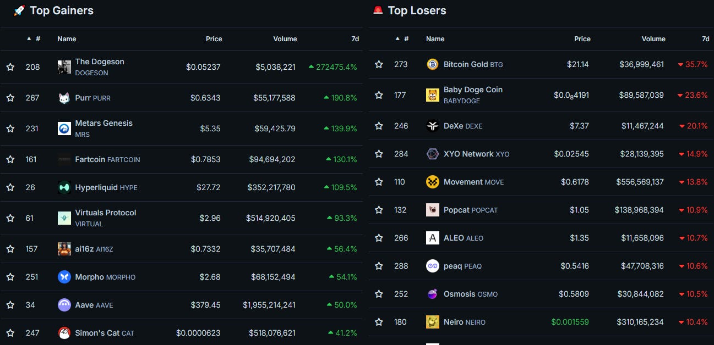
Task: Click the Fartcoin logo
Action: pos(64,159)
